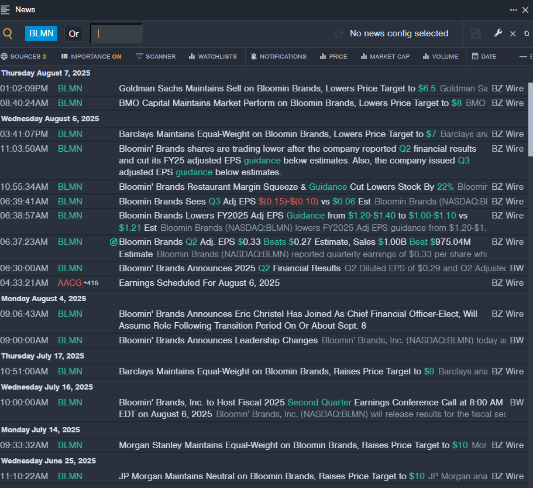The height and width of the screenshot is (488, 533).
Task: Open the No news config selected dropdown
Action: pos(399,33)
